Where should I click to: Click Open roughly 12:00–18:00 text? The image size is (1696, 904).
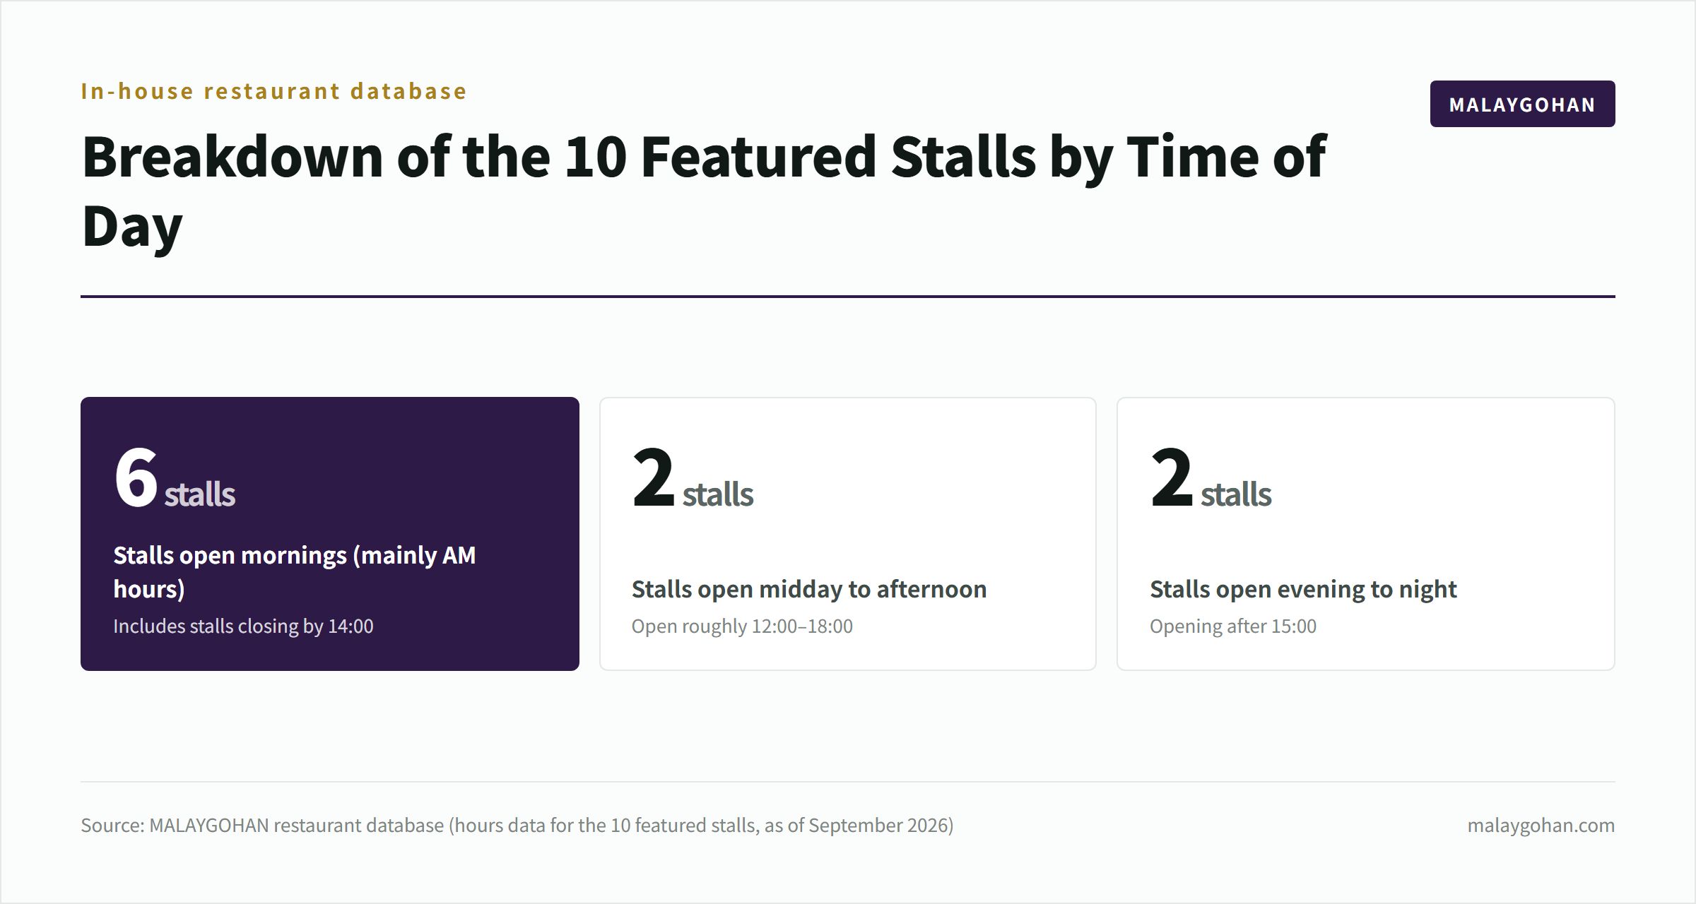pyautogui.click(x=742, y=626)
